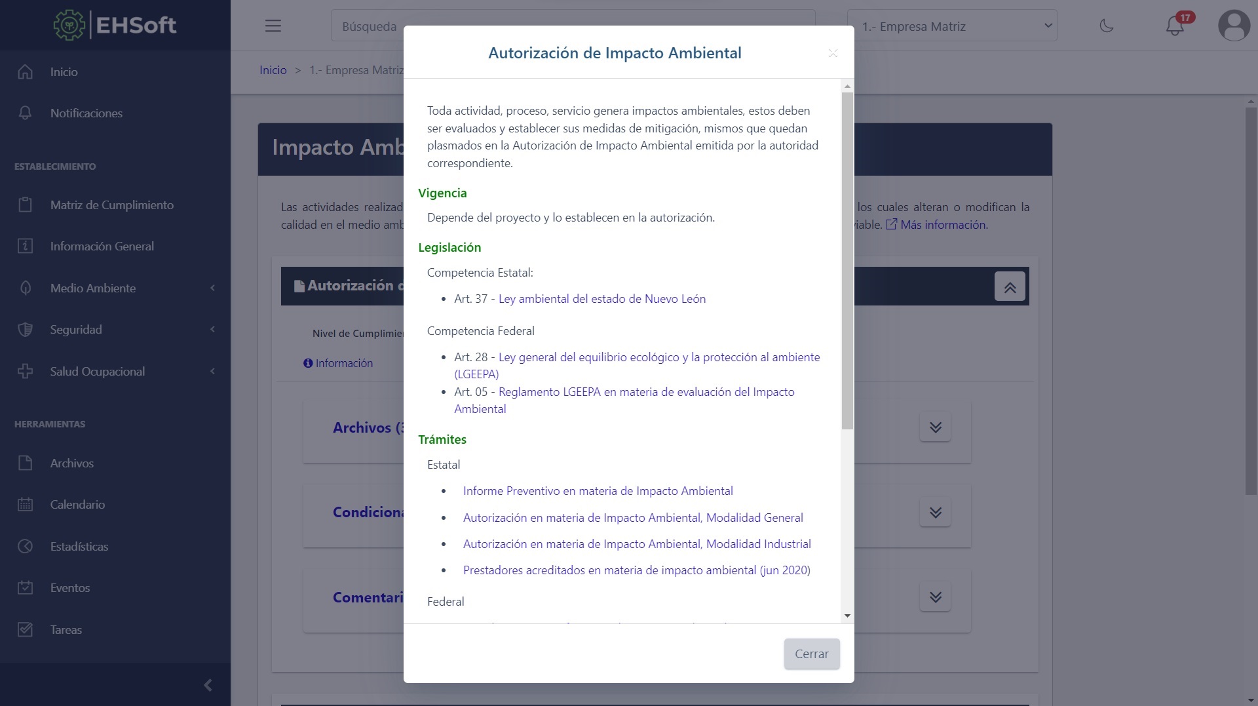Go to Inicio via the breadcrumb link
The image size is (1258, 706).
pyautogui.click(x=273, y=69)
